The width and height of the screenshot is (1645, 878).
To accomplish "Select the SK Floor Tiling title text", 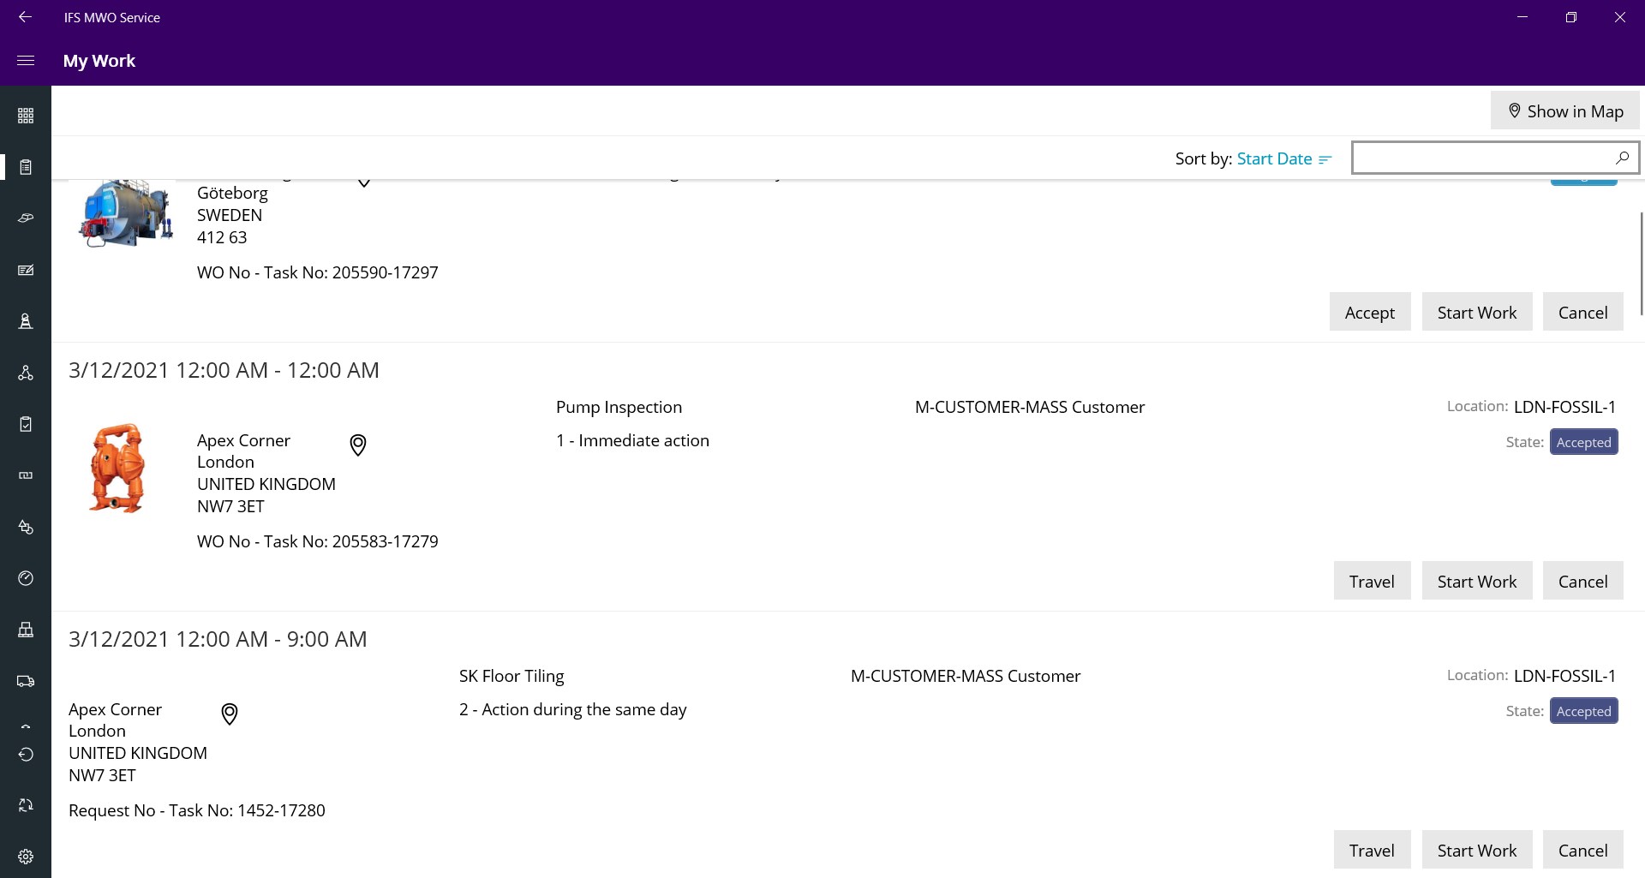I will [x=511, y=676].
